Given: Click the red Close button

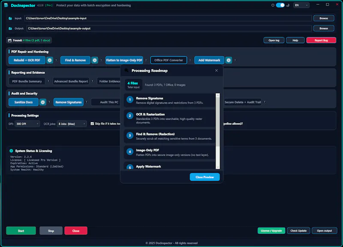Looking at the screenshot, I should (x=76, y=231).
